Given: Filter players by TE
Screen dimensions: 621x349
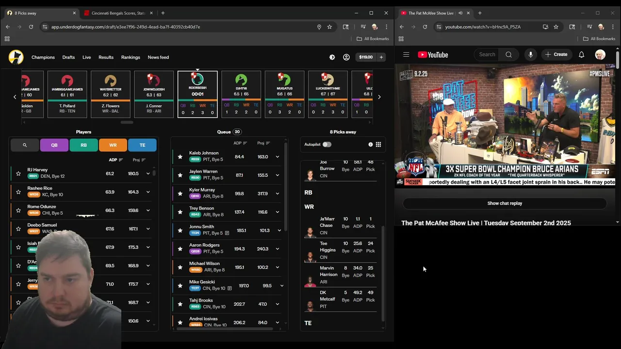Looking at the screenshot, I should tap(142, 145).
